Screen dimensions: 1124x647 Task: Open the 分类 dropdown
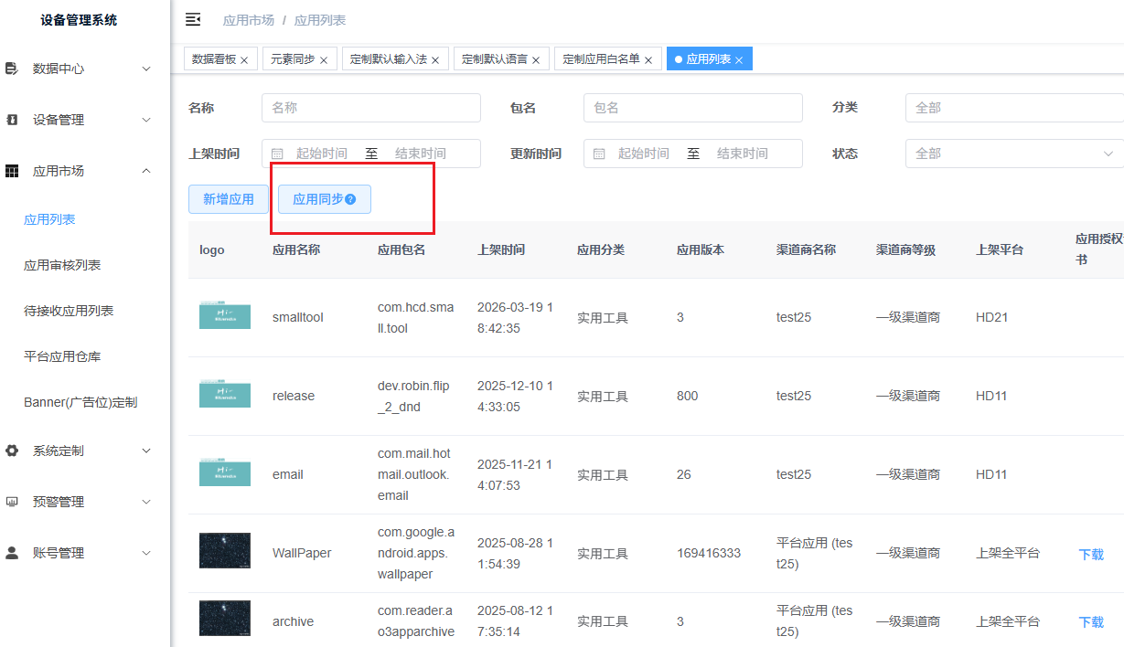[x=1014, y=108]
